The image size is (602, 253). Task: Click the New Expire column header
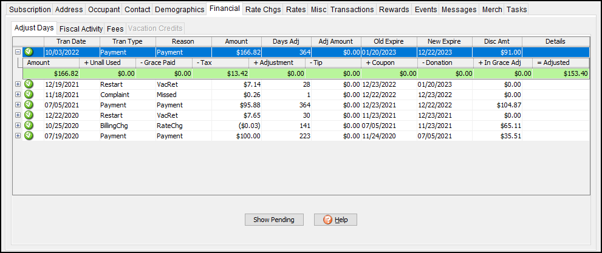444,41
